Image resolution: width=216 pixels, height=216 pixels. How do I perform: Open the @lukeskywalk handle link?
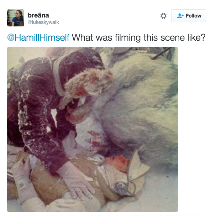(x=43, y=22)
